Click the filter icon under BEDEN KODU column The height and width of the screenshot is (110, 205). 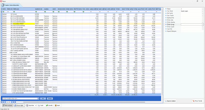pyautogui.click(x=59, y=12)
